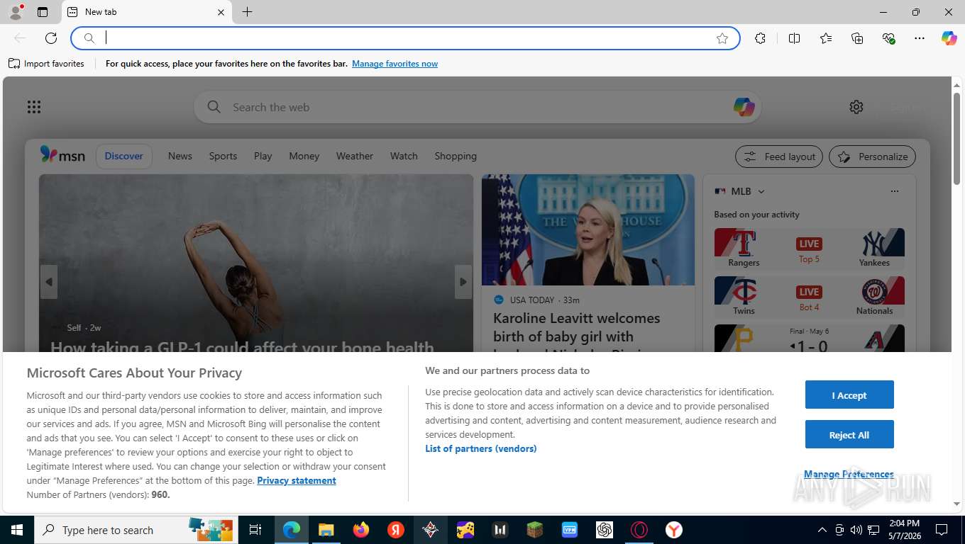Select the Money tab
Viewport: 965px width, 544px height.
pos(304,156)
